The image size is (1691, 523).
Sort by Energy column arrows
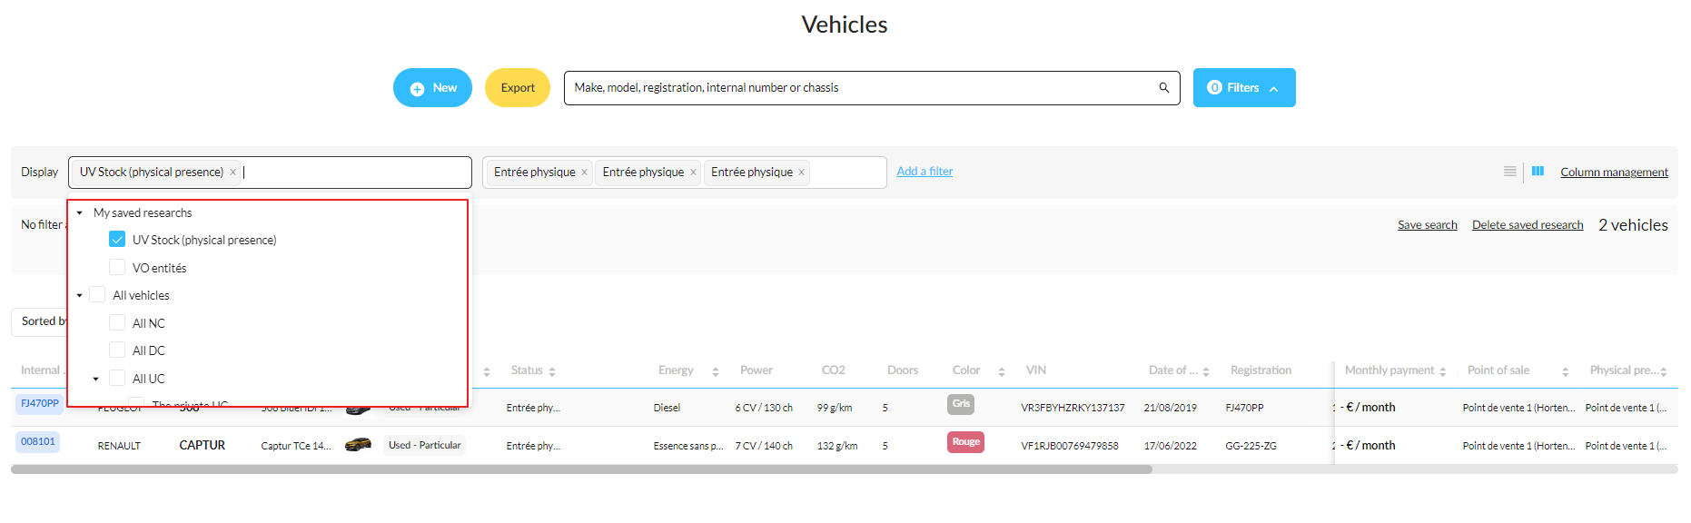(716, 371)
